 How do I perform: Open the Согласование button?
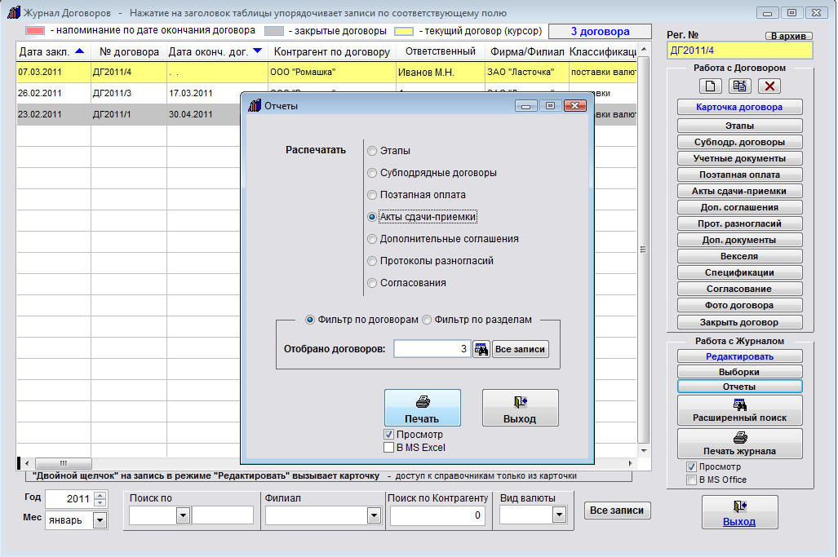(739, 289)
